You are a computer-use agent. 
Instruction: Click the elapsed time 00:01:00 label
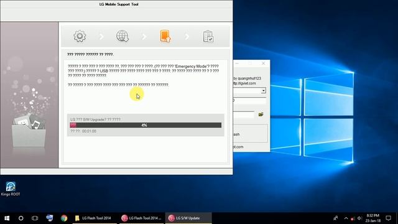(x=83, y=131)
